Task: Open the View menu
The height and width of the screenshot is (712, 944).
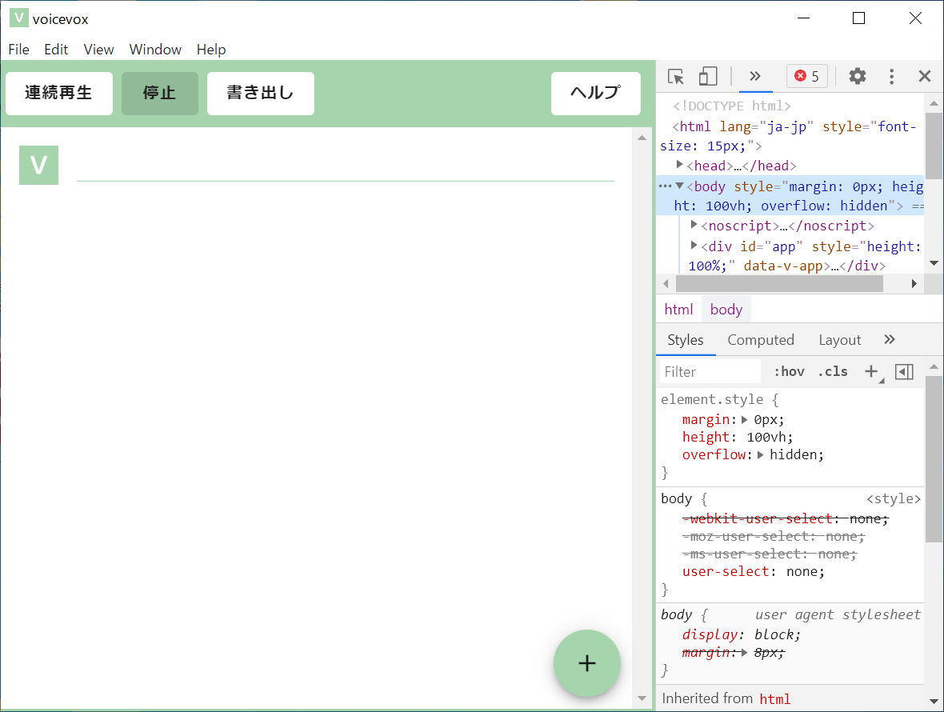Action: (98, 49)
